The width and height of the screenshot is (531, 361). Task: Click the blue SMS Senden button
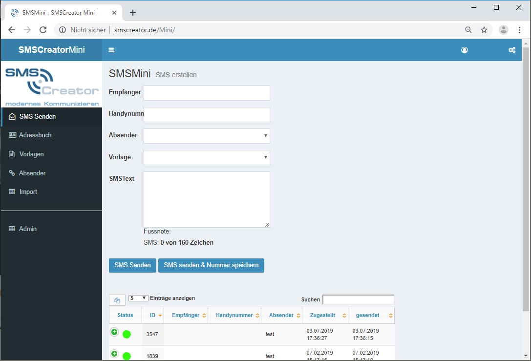tap(132, 266)
